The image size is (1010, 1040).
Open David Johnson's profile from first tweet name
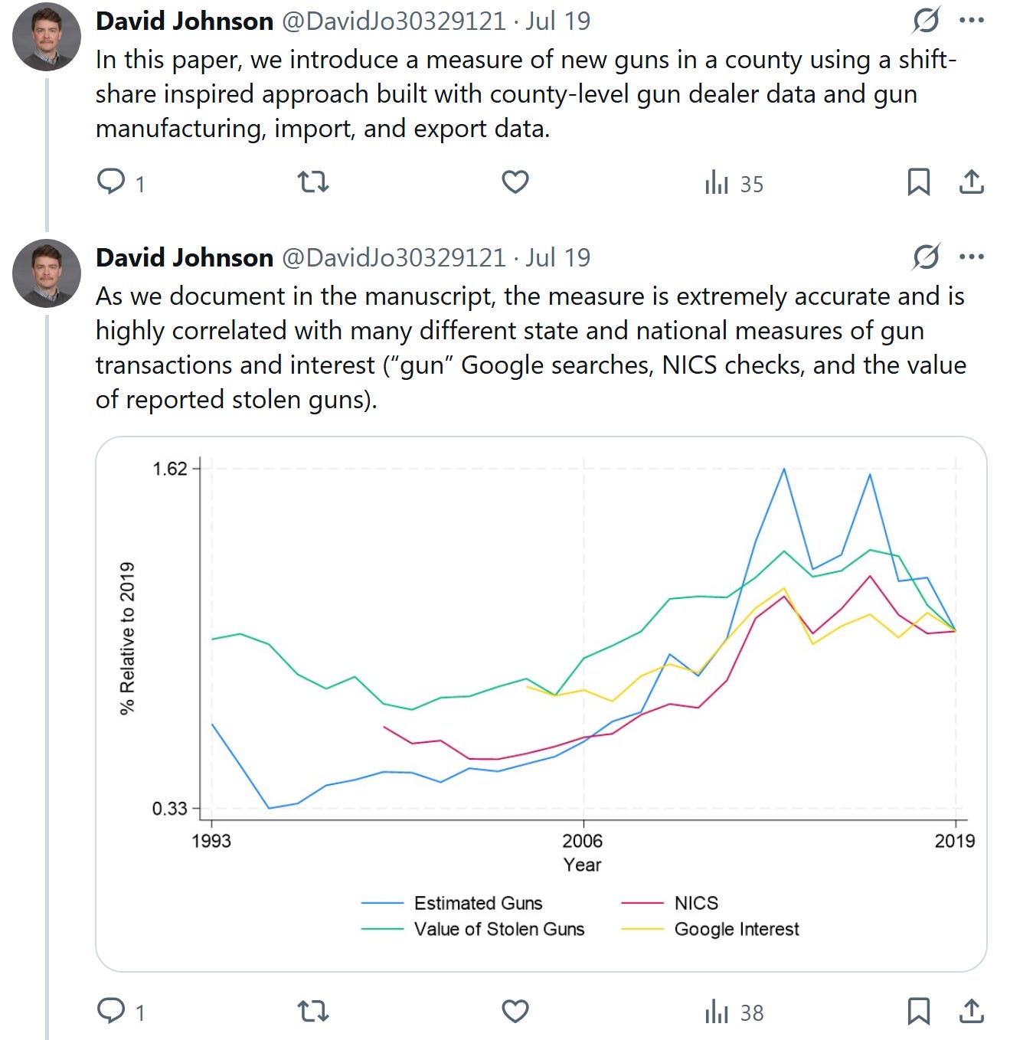184,21
